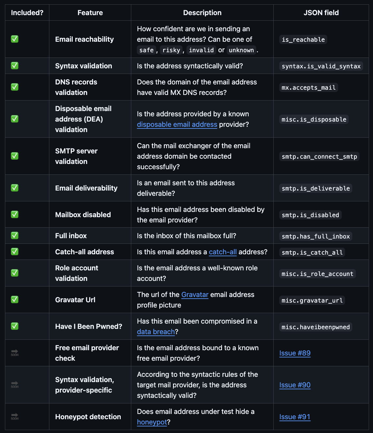Click the green check next to Syntax validation
Image resolution: width=373 pixels, height=433 pixels.
point(15,66)
